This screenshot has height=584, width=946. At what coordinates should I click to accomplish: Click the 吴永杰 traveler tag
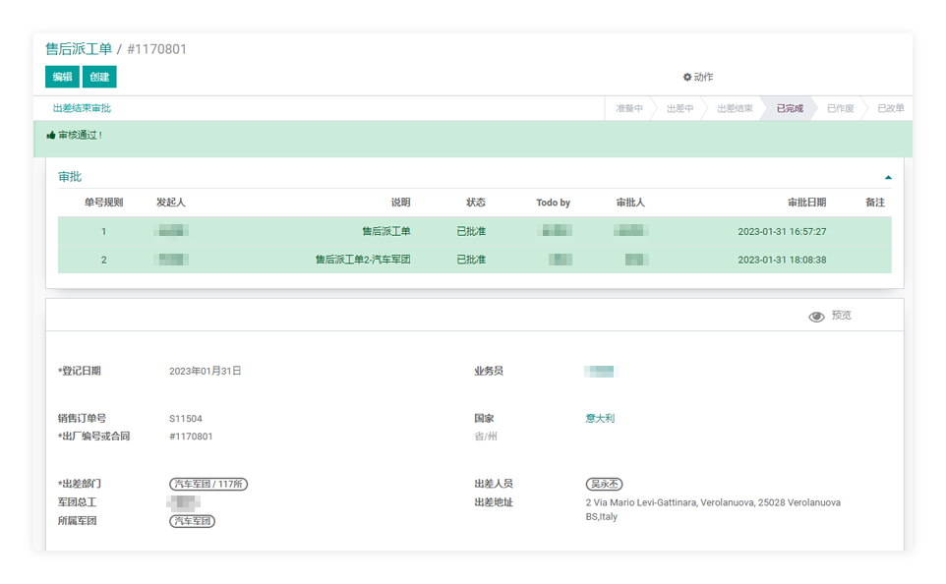(604, 484)
